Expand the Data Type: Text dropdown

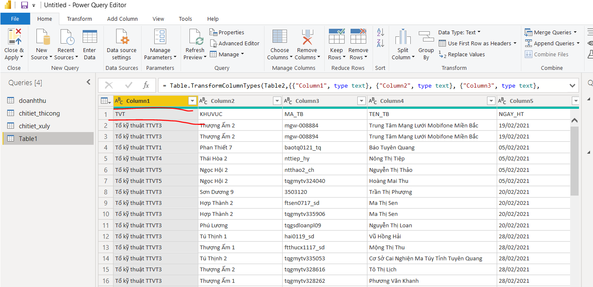tap(459, 32)
